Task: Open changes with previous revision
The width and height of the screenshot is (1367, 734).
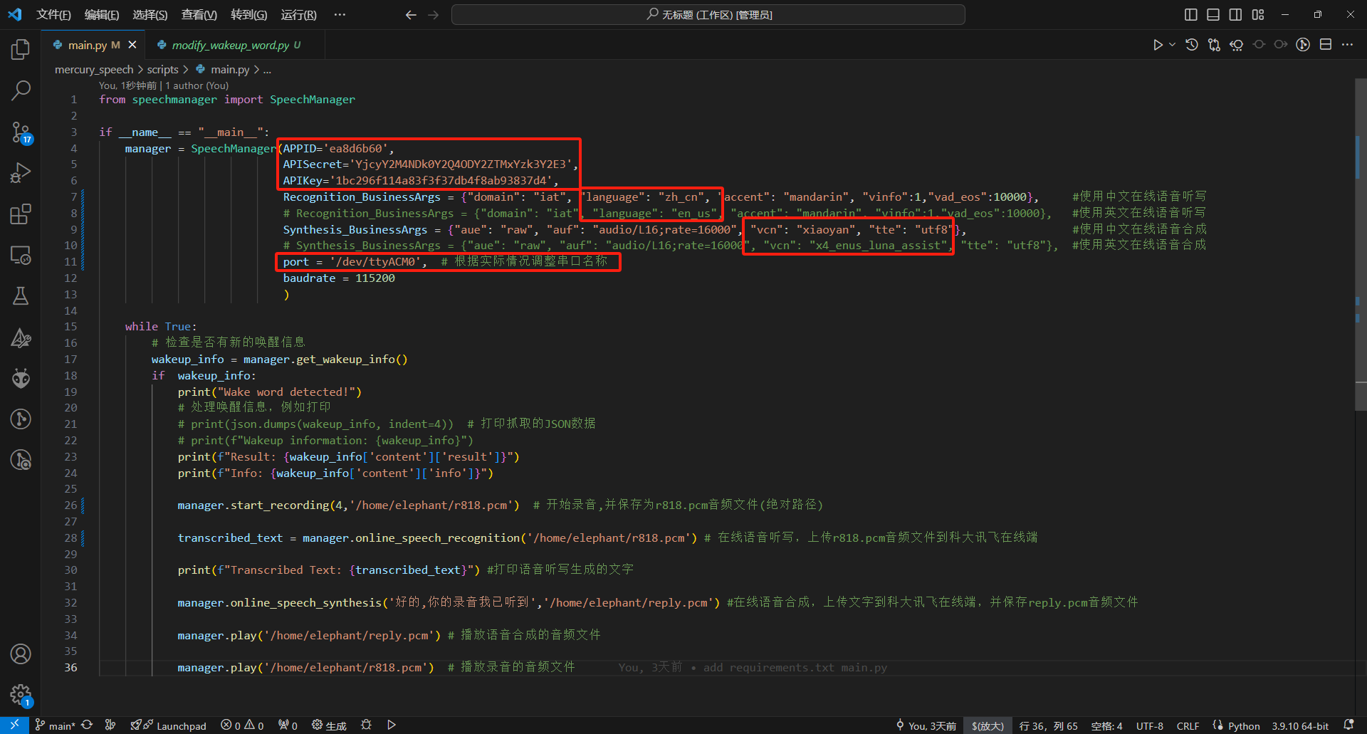Action: coord(1237,45)
